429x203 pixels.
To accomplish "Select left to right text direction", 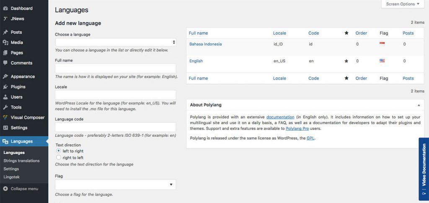I will pyautogui.click(x=59, y=151).
